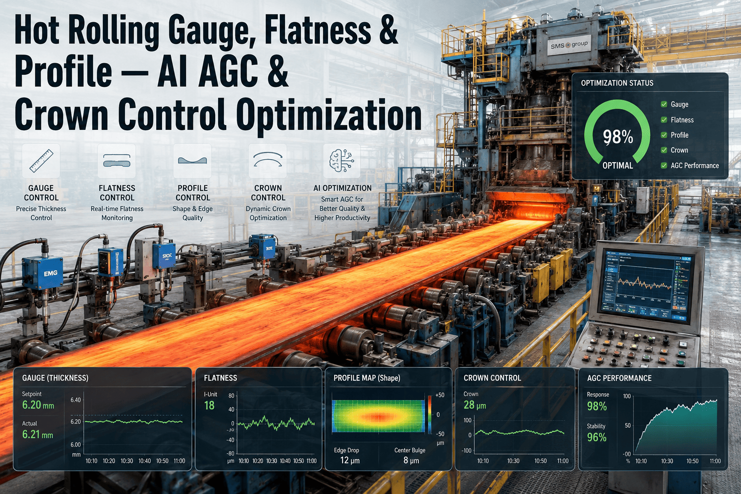Click the SMS group sign on mill
The width and height of the screenshot is (741, 494).
tap(569, 45)
